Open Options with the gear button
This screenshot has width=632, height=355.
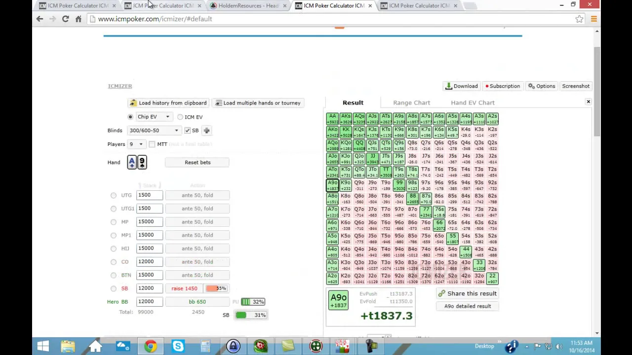pos(542,86)
